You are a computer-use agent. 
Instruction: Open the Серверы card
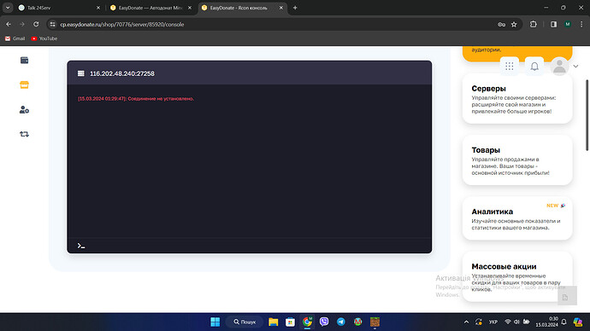(517, 99)
